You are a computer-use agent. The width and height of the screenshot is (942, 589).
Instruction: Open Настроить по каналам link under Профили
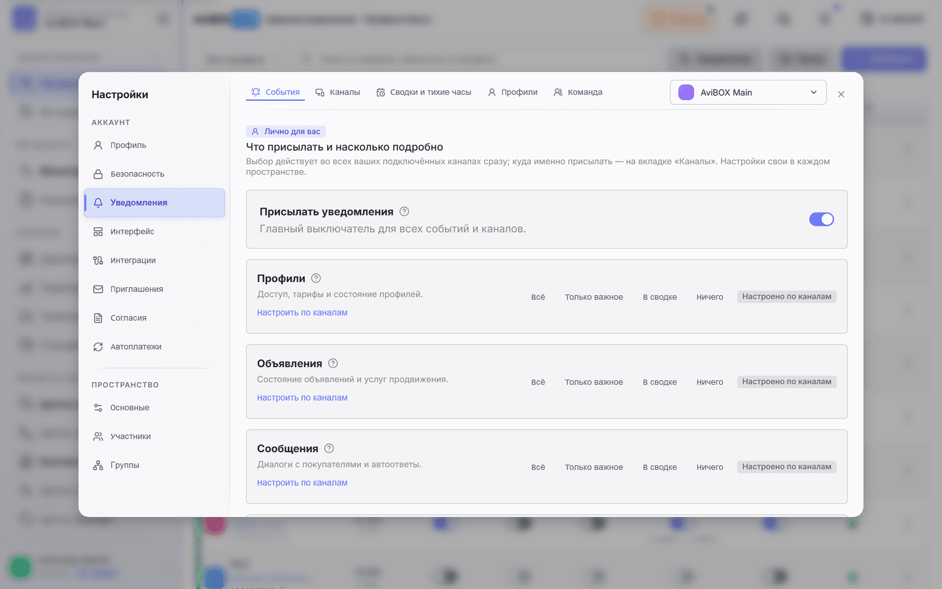(302, 313)
